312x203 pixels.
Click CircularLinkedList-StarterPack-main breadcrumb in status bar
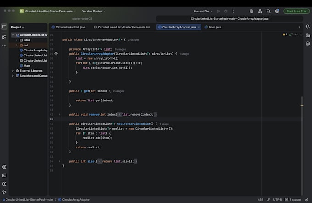[28, 200]
